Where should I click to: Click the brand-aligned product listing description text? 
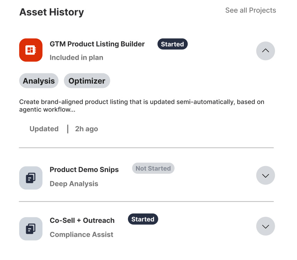pyautogui.click(x=142, y=106)
